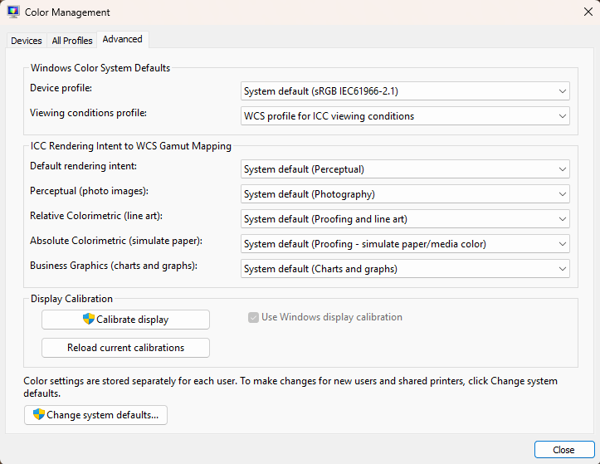Screen dimensions: 600x464
Task: Open the Device profile dropdown
Action: pos(405,91)
